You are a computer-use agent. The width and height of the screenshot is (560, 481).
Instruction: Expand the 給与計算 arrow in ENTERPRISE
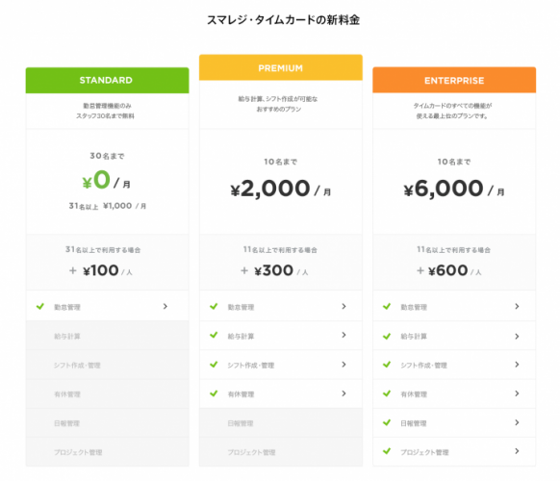(517, 337)
